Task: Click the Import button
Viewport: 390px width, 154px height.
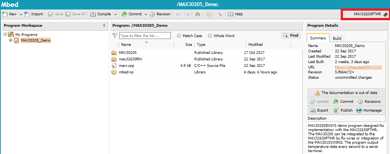Action: (34, 14)
